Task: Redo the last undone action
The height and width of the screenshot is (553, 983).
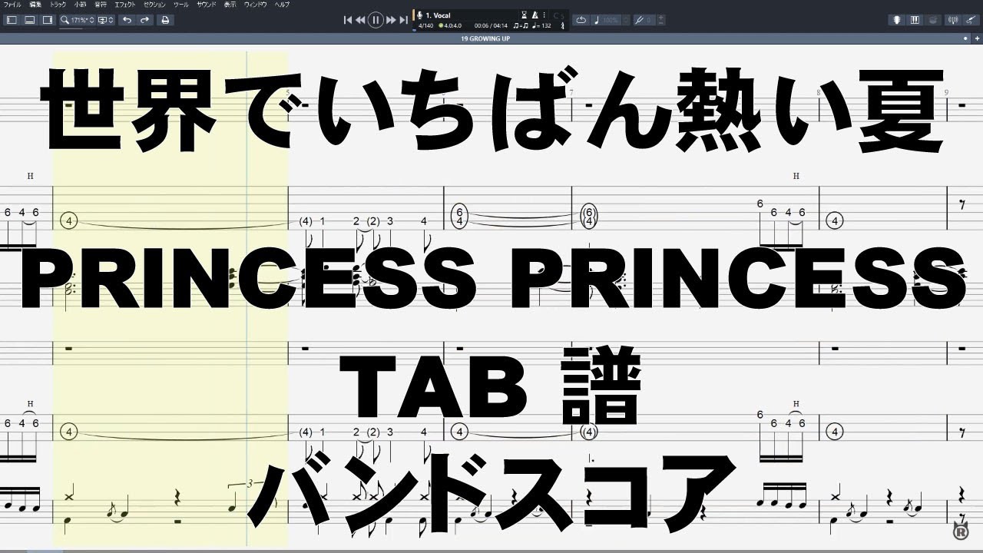Action: pyautogui.click(x=144, y=20)
